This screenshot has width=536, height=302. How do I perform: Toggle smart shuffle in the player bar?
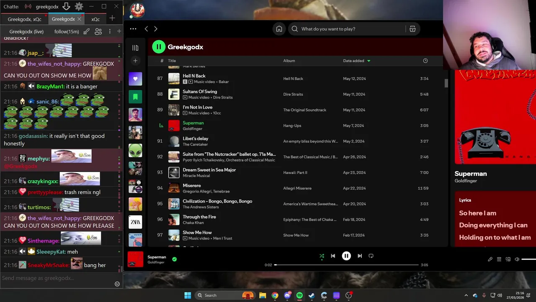322,256
